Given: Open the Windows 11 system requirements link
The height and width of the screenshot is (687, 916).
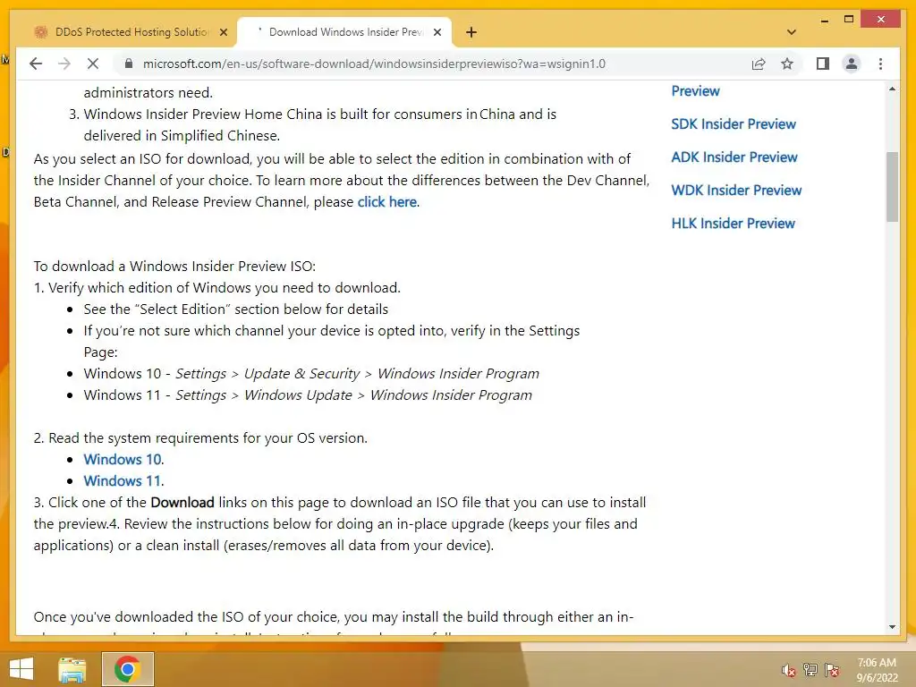Looking at the screenshot, I should point(123,481).
